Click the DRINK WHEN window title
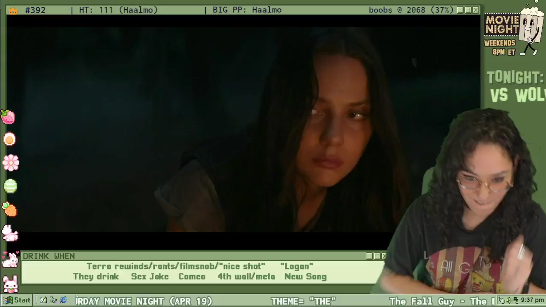 (x=49, y=256)
